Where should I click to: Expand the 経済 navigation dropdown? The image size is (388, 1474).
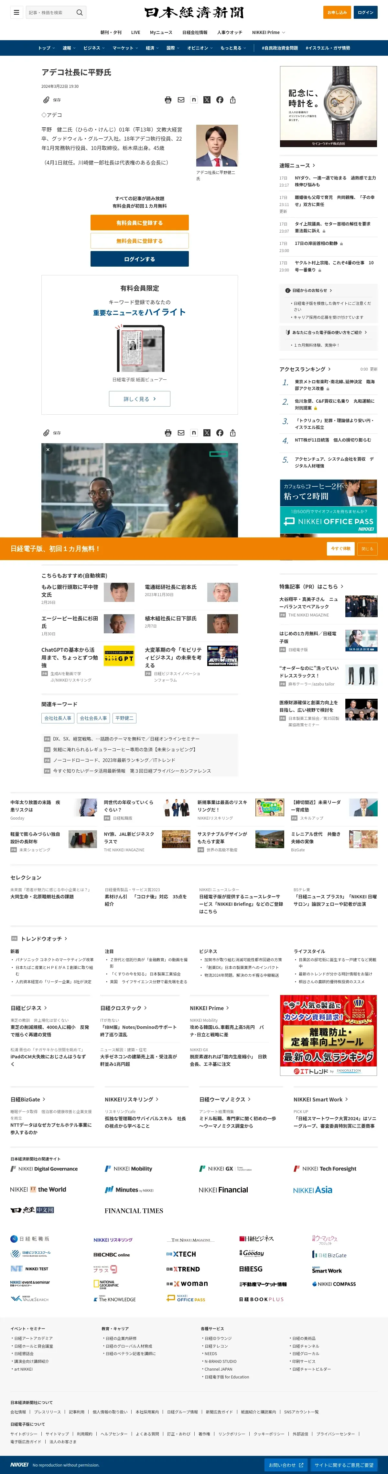pos(152,48)
